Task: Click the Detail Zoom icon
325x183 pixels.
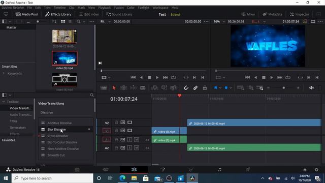Action: [251, 88]
